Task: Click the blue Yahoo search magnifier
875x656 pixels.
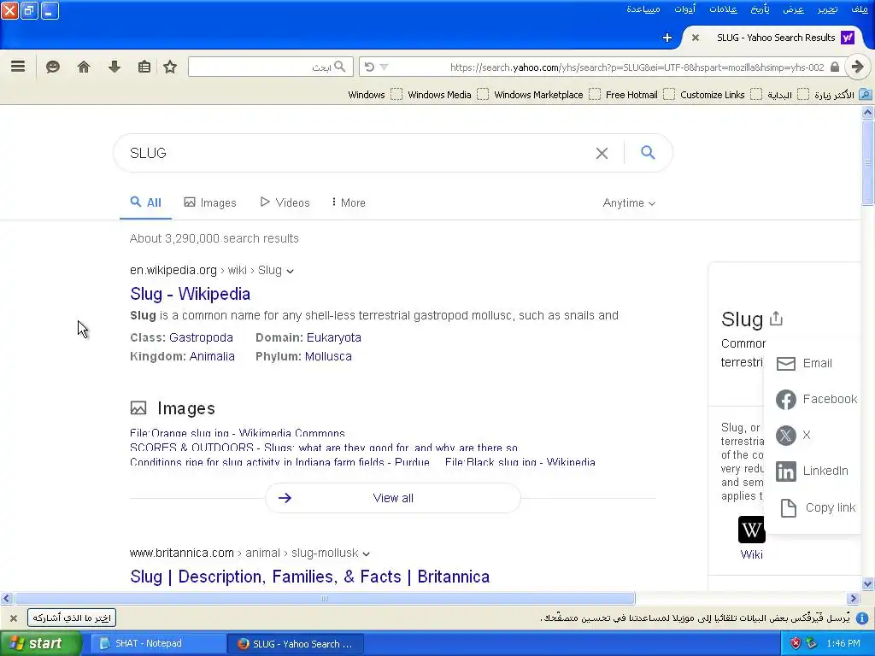Action: (x=648, y=152)
